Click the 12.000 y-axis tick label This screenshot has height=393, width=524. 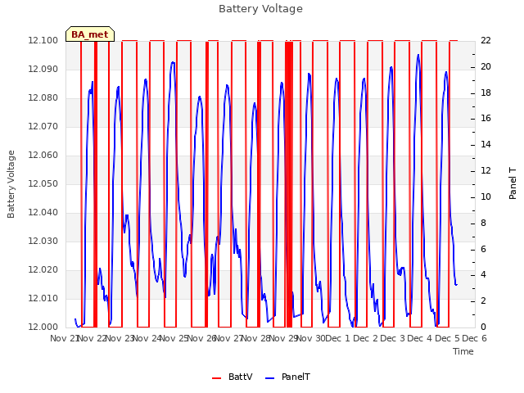coord(43,327)
